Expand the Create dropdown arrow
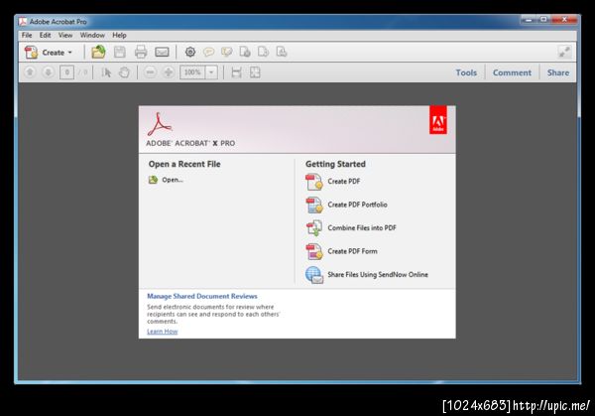The height and width of the screenshot is (416, 595). point(69,53)
